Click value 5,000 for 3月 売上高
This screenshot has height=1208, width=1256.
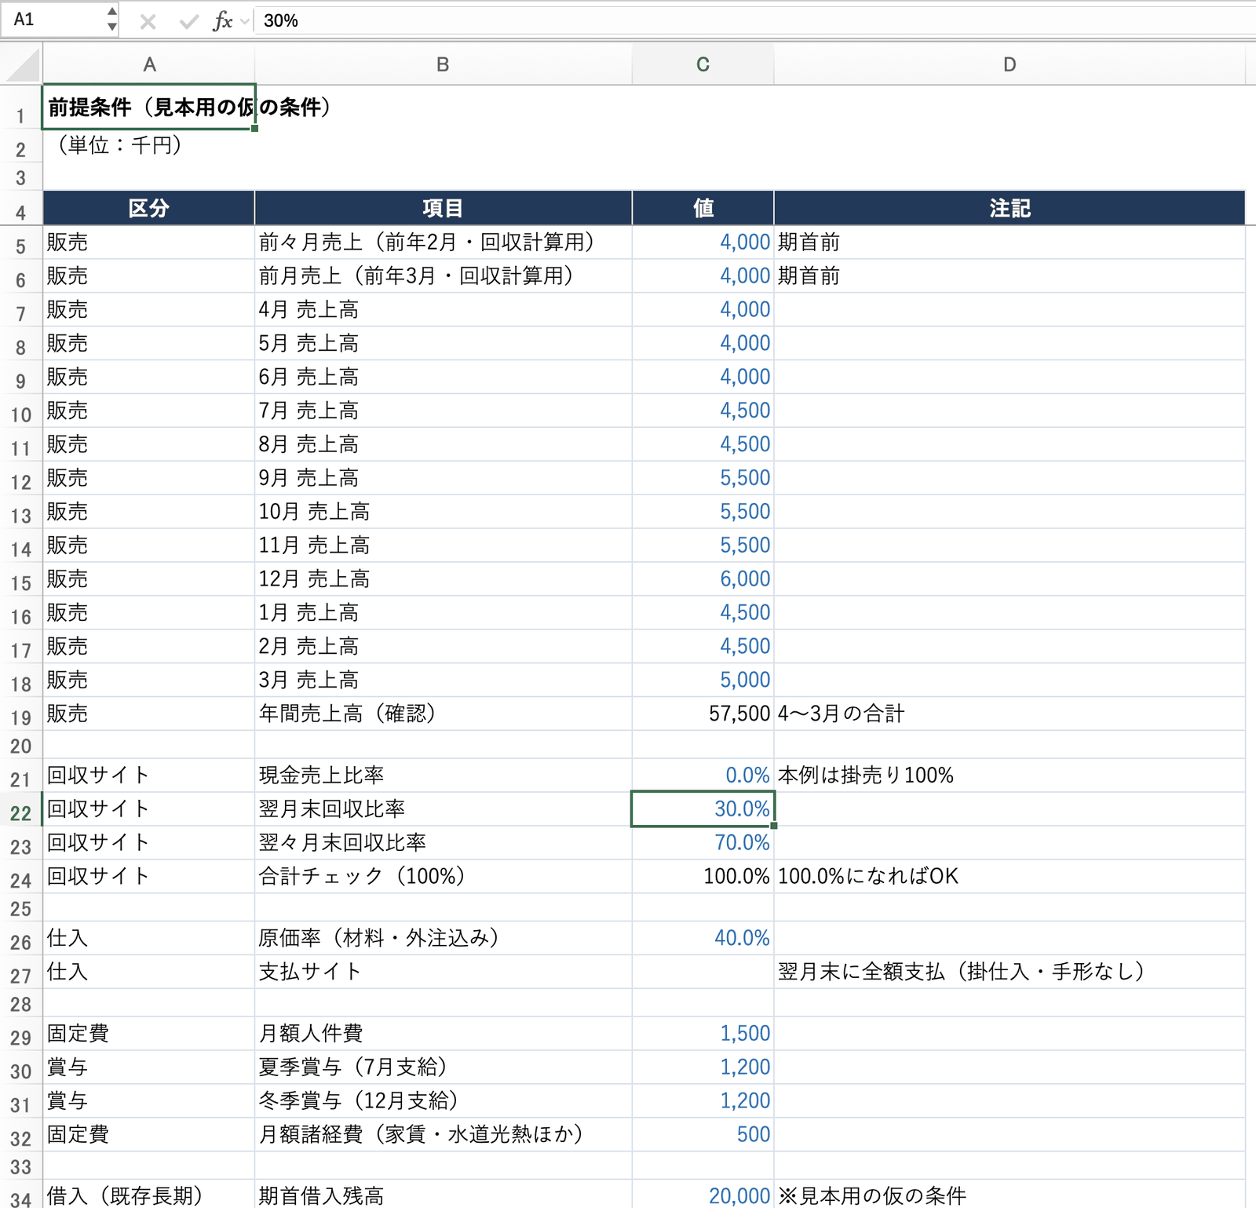point(703,680)
